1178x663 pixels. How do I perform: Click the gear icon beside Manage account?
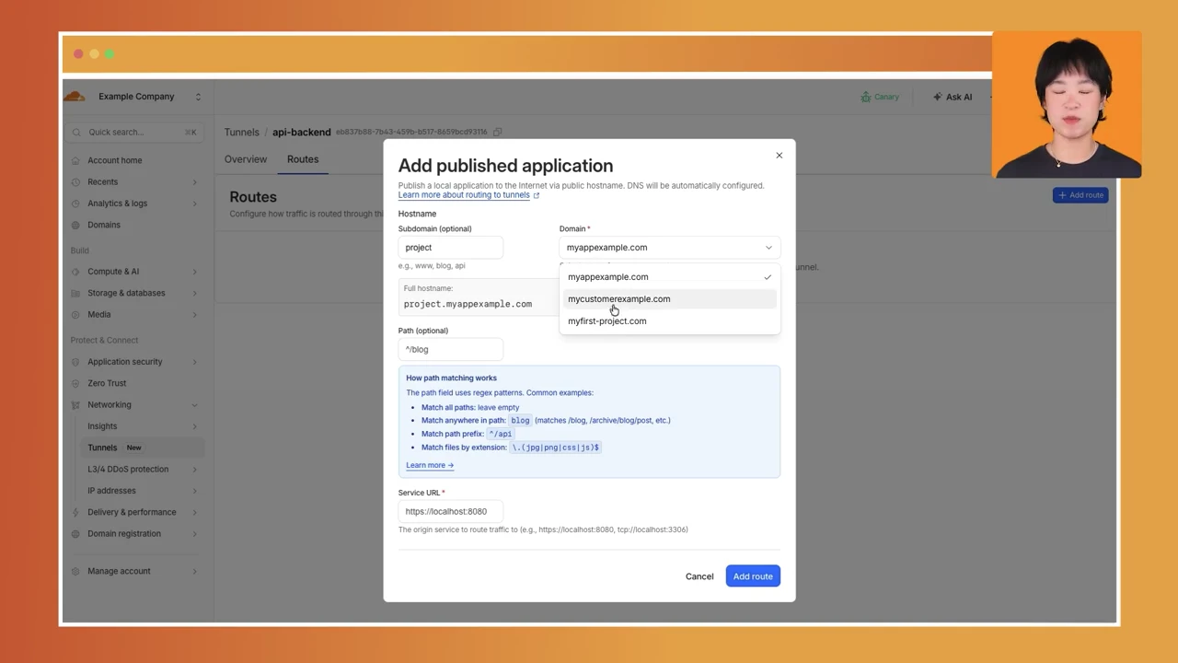click(75, 571)
